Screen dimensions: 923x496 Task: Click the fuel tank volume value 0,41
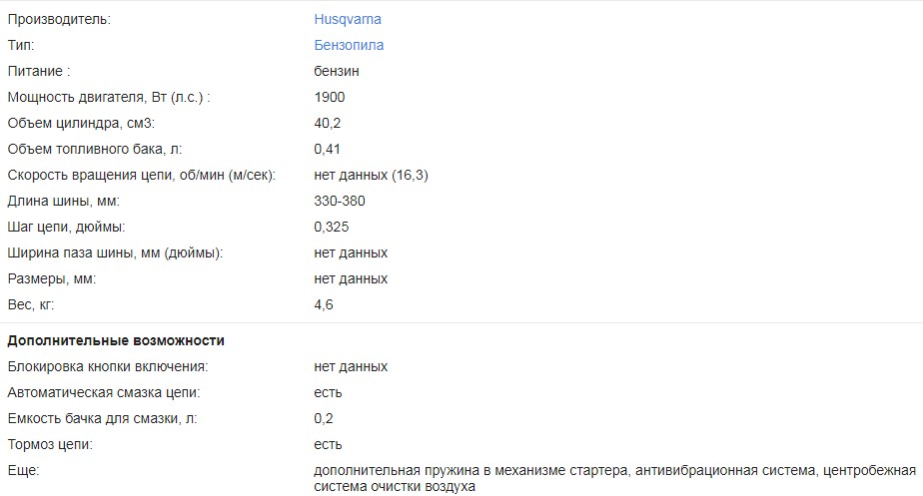328,149
